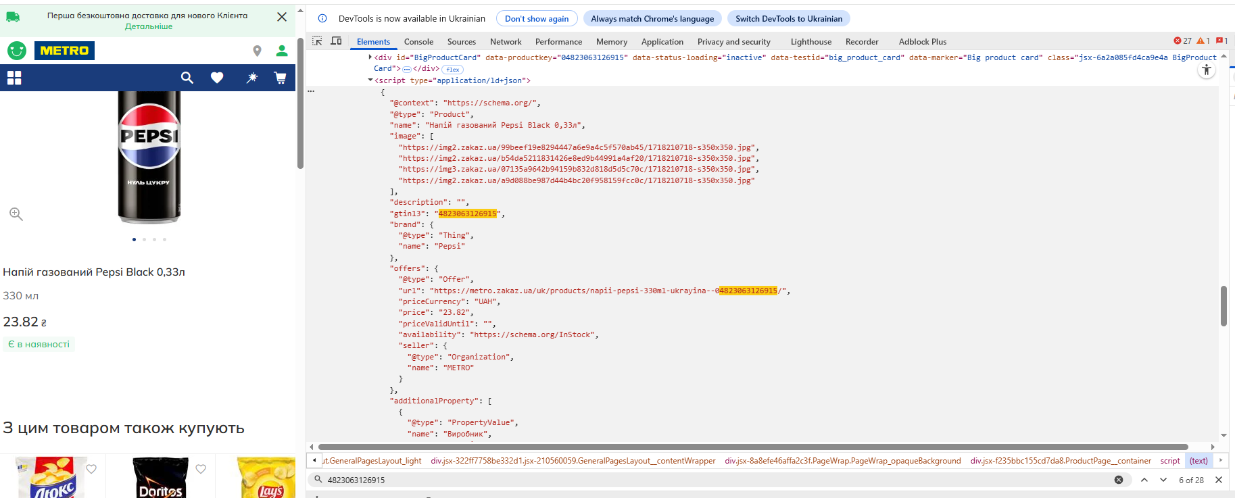
Task: Open the Performance tab
Action: coord(558,41)
